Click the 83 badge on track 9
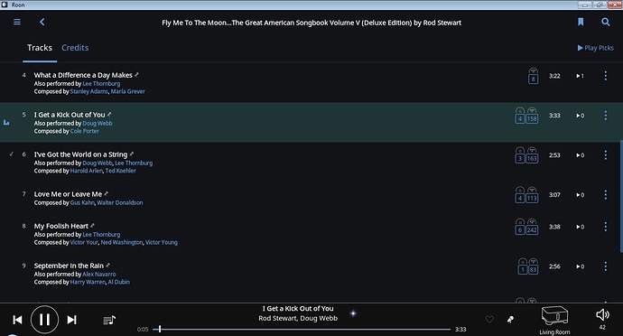This screenshot has width=623, height=336. [534, 269]
